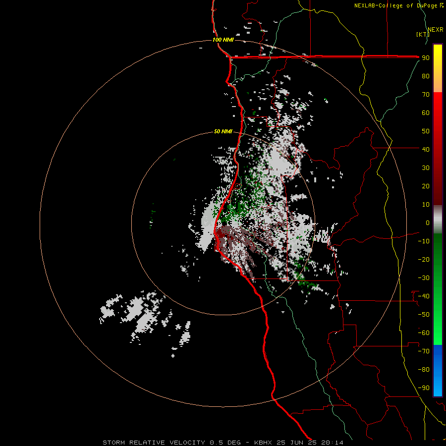Click the -30 scale value
The width and height of the screenshot is (446, 446).
[x=424, y=278]
